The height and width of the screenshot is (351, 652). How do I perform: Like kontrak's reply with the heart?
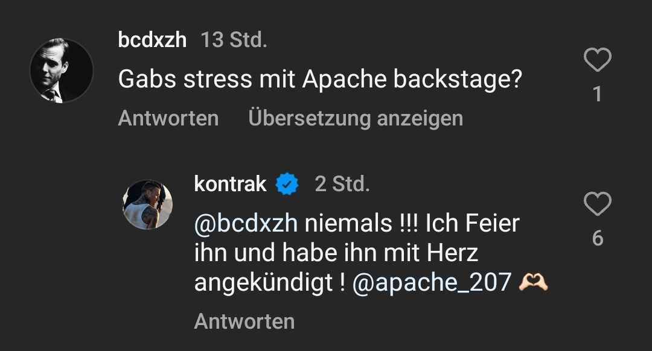(598, 205)
